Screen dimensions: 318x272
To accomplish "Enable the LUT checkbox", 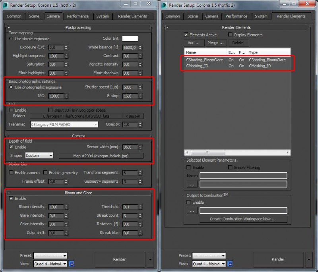I will click(x=11, y=110).
